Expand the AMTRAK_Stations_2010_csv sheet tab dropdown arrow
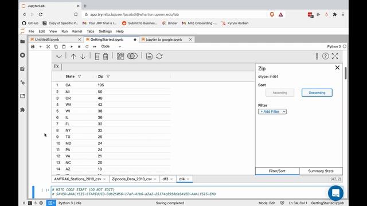Screen dimensions: 367x206 [x=104, y=179]
